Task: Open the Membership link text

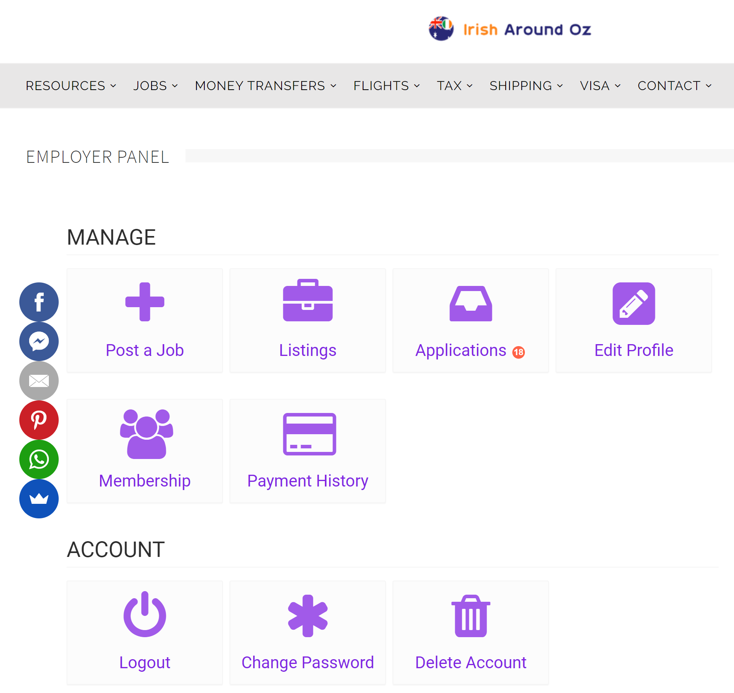Action: (145, 481)
